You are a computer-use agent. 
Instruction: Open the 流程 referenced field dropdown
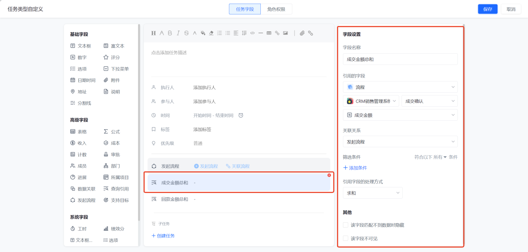pos(400,87)
